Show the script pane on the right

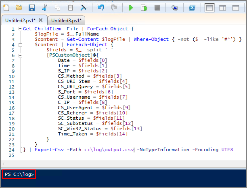click(x=222, y=8)
